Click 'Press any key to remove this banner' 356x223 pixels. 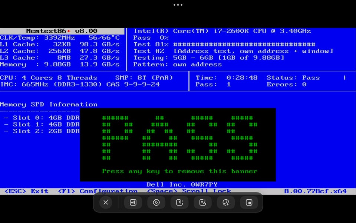point(179,171)
